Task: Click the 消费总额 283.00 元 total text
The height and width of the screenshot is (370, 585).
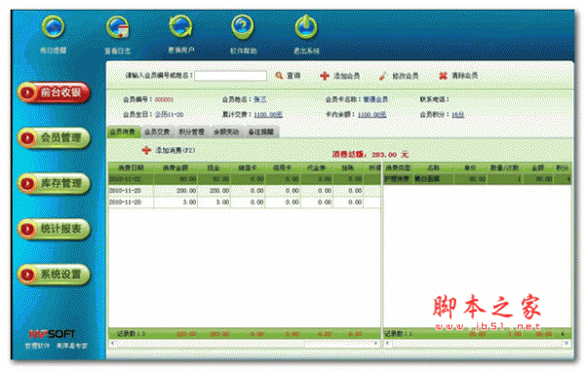Action: [370, 154]
